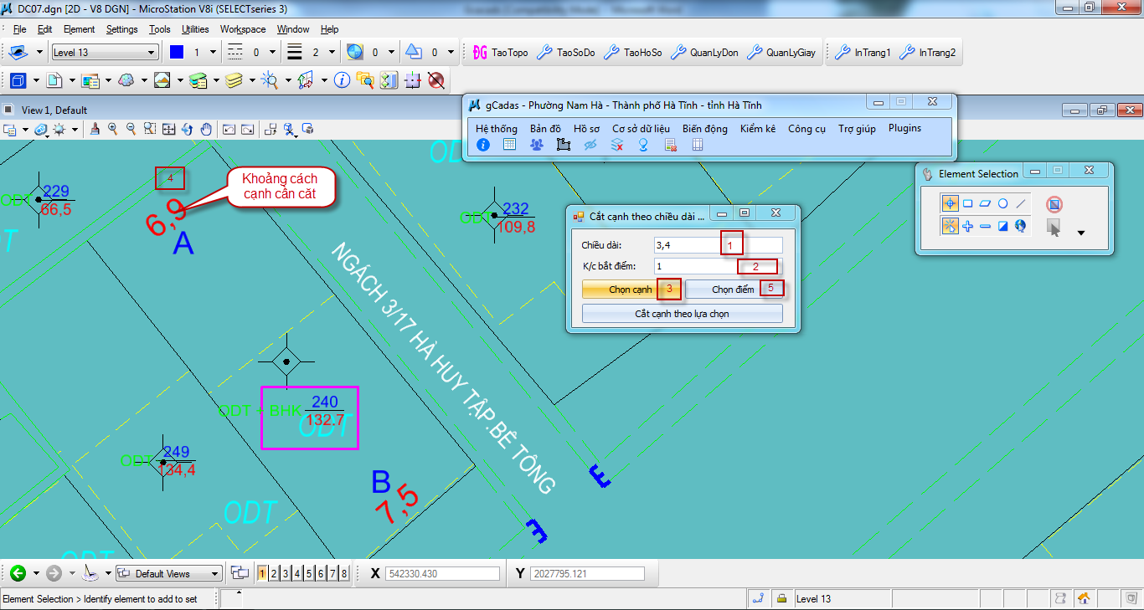The height and width of the screenshot is (610, 1144).
Task: Click the Clear Selection icon in Element Selection
Action: pos(1054,203)
